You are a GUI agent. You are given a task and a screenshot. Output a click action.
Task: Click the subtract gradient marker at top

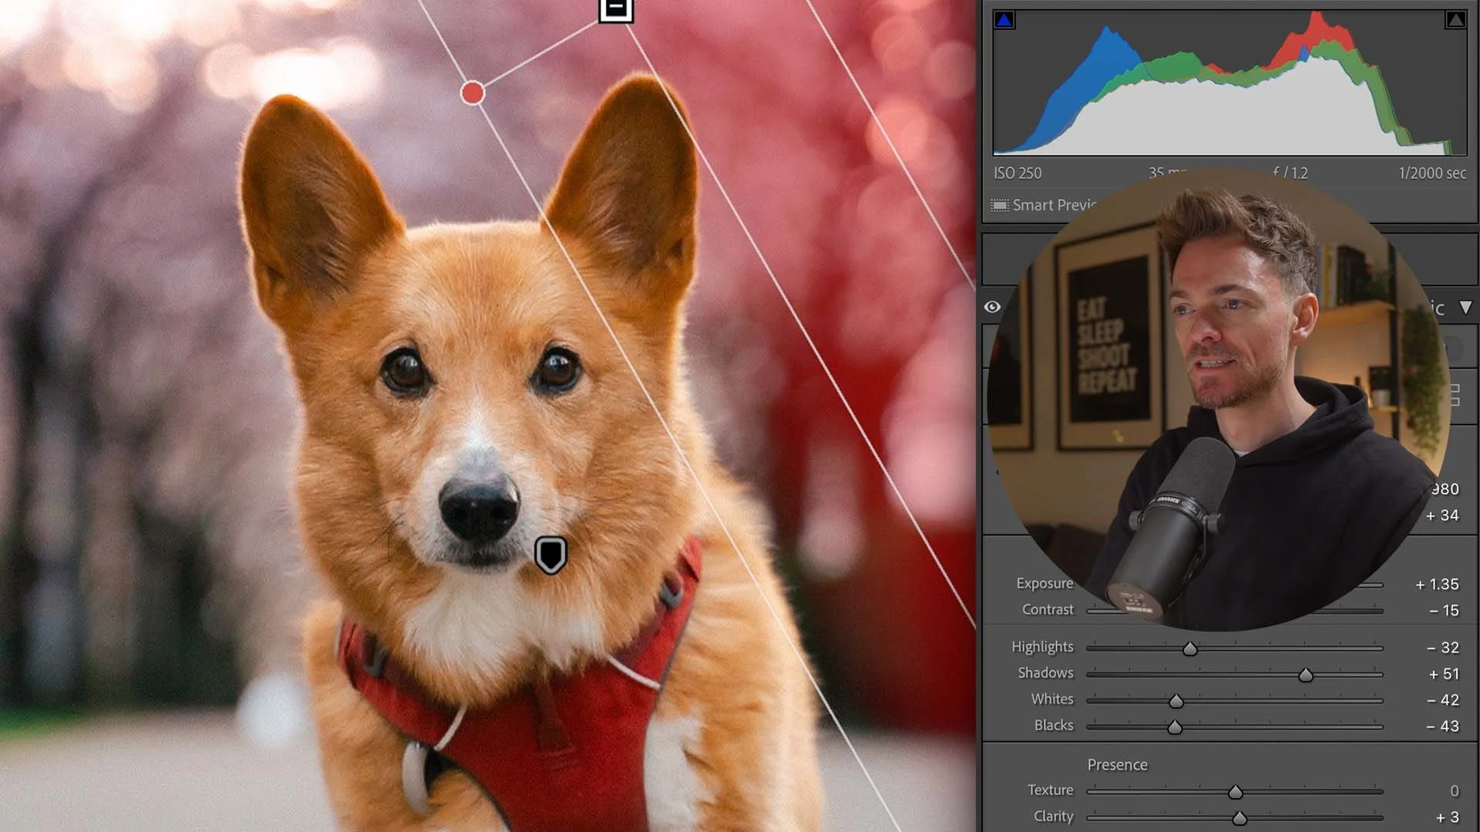pyautogui.click(x=616, y=9)
